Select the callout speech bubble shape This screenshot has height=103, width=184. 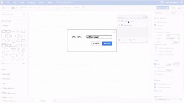[x=14, y=50]
